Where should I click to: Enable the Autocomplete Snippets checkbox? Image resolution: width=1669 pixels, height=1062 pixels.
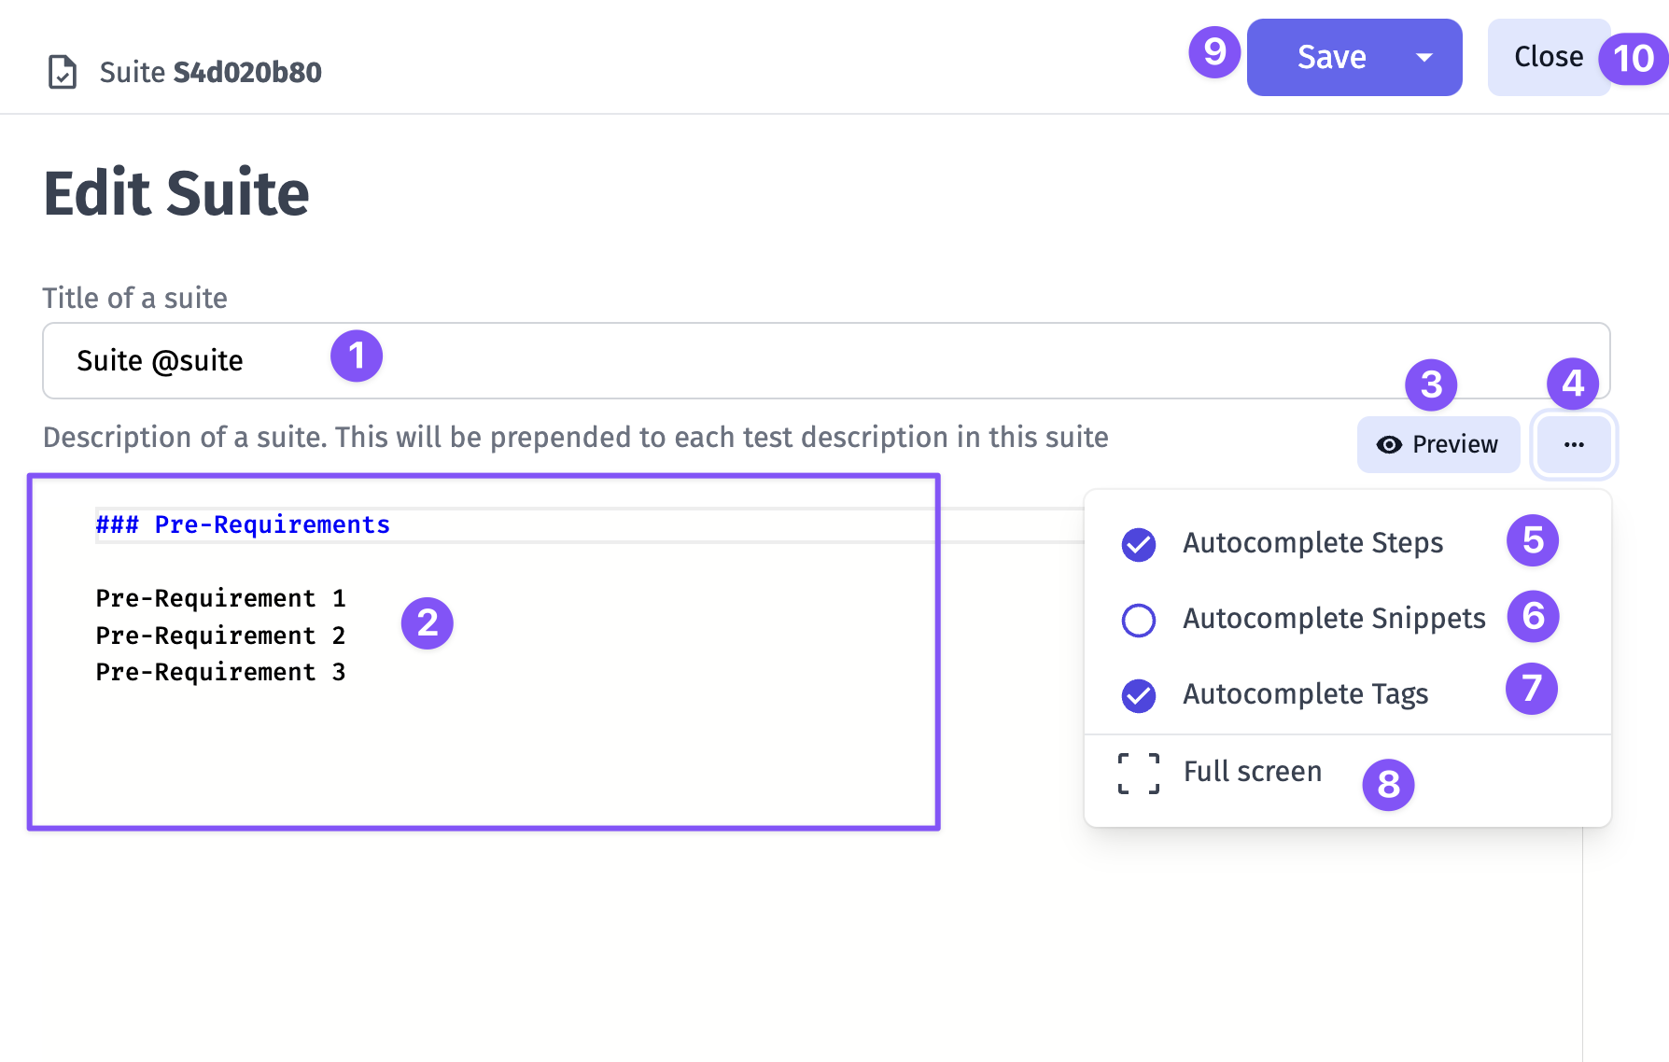click(x=1139, y=621)
